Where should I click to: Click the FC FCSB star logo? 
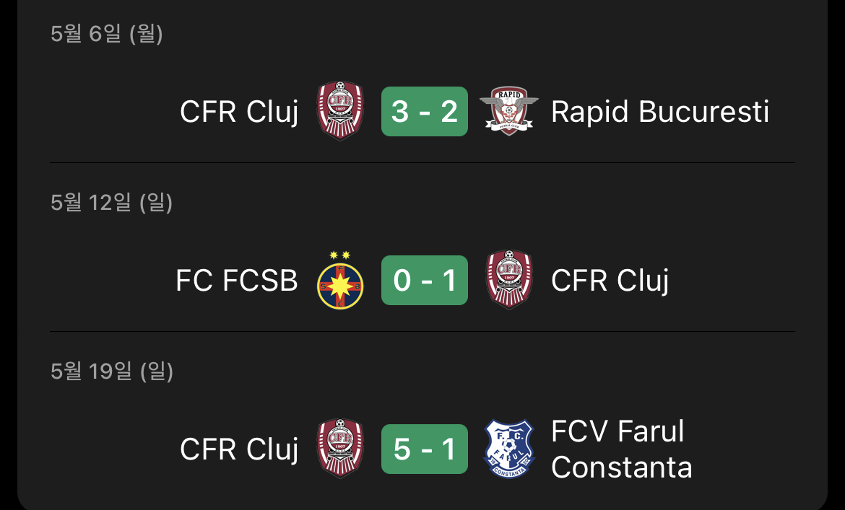click(340, 280)
